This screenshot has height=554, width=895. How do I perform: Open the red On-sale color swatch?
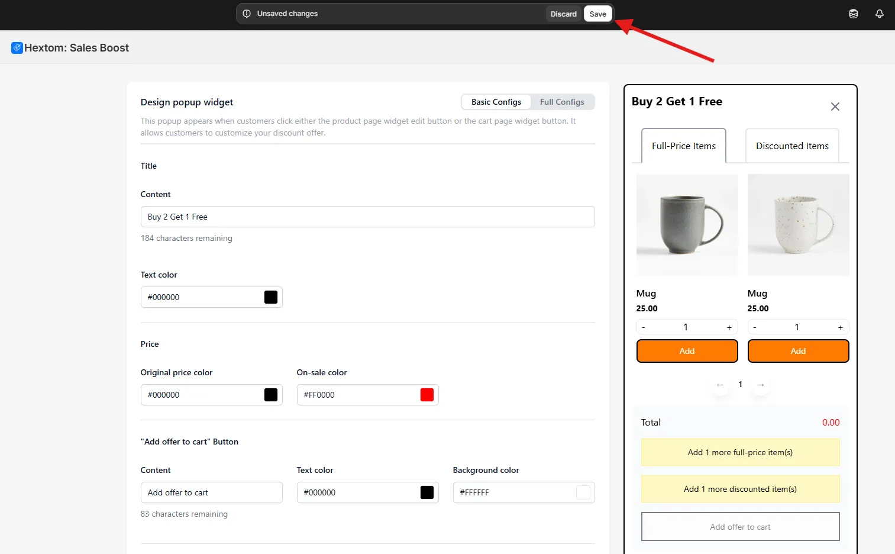[x=427, y=395]
